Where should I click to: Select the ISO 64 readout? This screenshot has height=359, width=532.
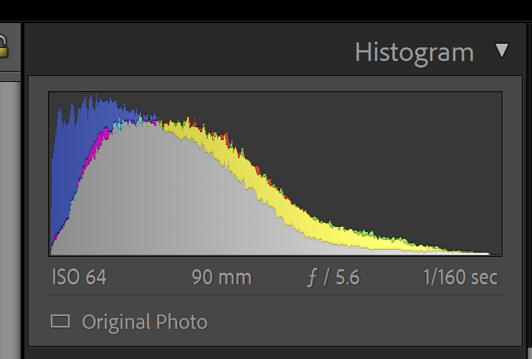(79, 277)
